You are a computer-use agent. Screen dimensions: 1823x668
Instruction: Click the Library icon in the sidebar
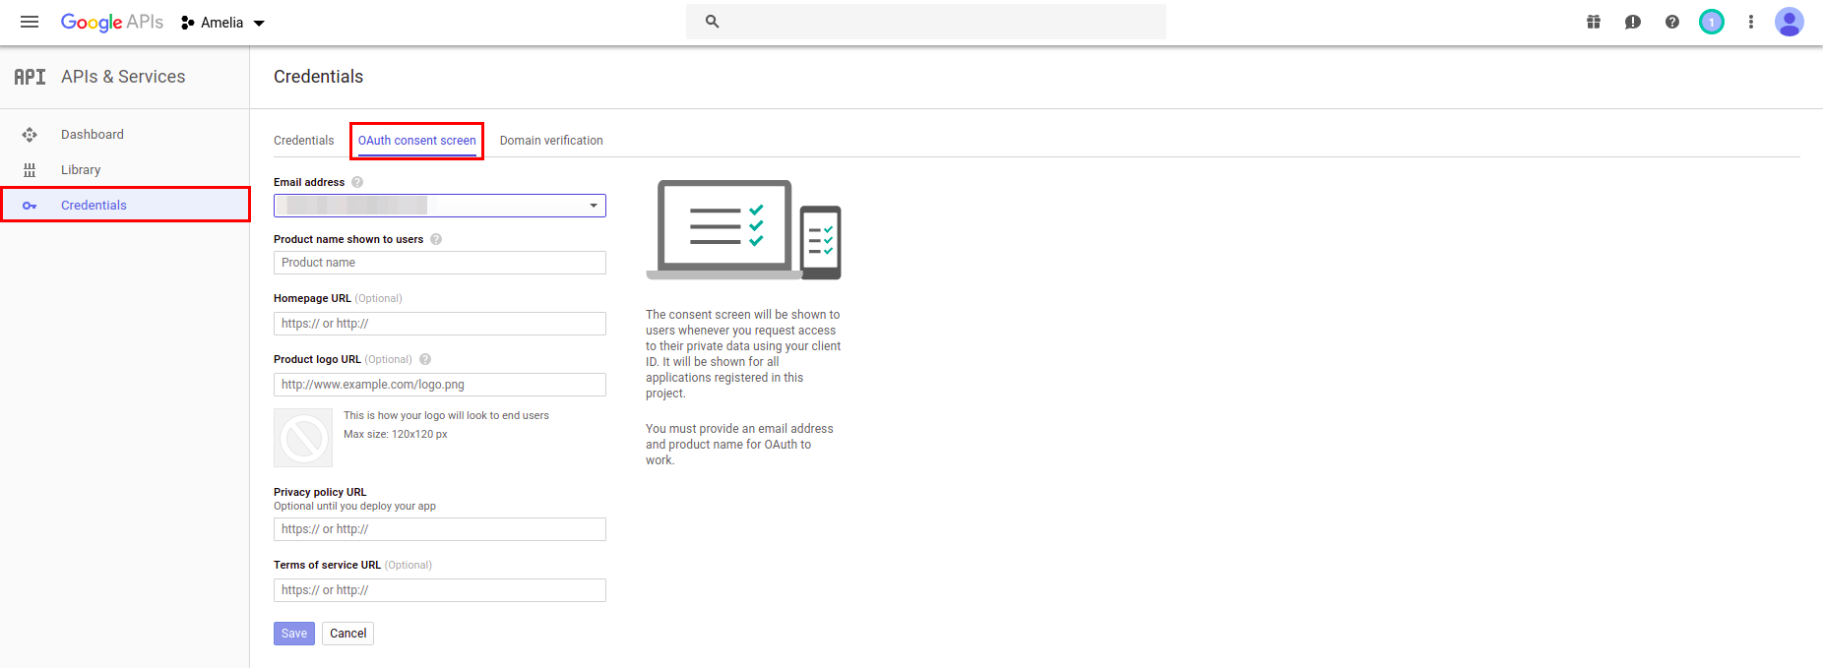pos(30,170)
